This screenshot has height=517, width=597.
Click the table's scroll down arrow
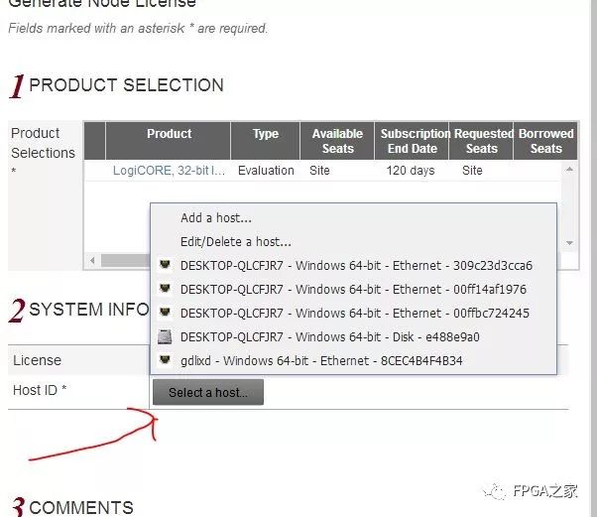point(569,243)
